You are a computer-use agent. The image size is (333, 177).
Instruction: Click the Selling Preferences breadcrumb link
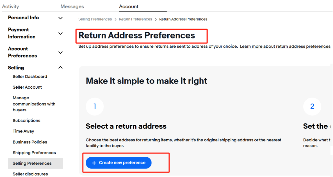pos(95,19)
